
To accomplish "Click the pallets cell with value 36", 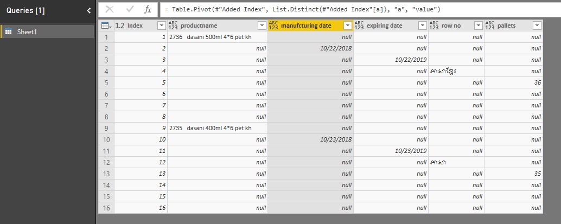I will [x=513, y=82].
